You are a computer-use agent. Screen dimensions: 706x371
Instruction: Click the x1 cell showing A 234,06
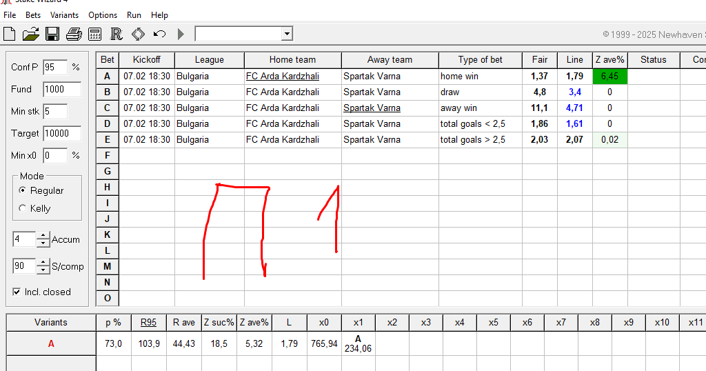(x=358, y=343)
